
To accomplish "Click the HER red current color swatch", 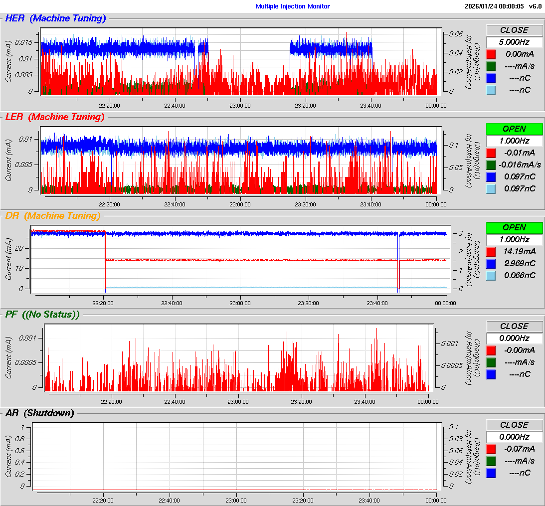I will 491,54.
